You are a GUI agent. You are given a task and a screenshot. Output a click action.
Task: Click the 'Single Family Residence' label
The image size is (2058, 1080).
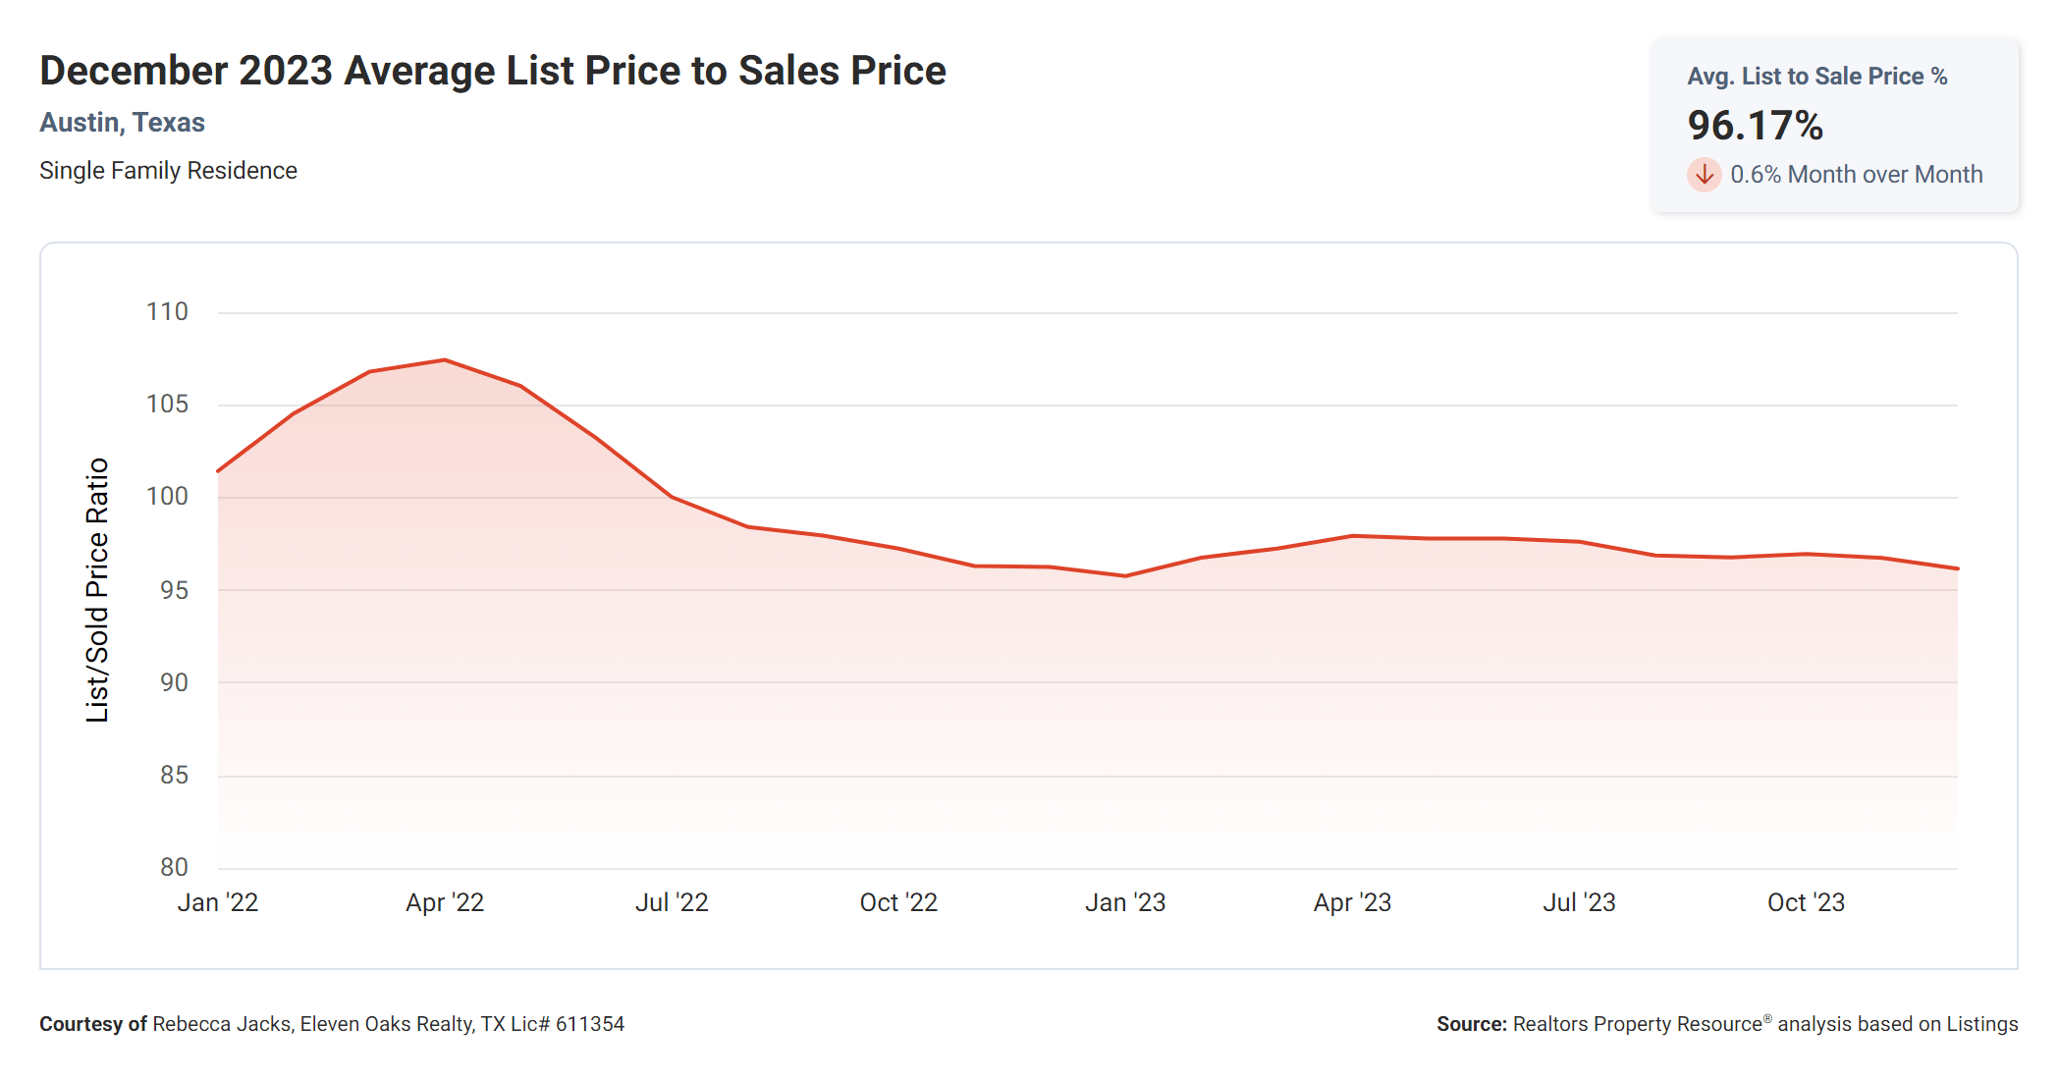point(168,171)
